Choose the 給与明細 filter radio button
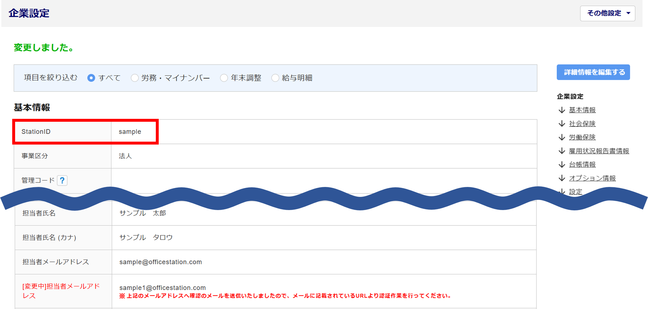 (x=275, y=78)
